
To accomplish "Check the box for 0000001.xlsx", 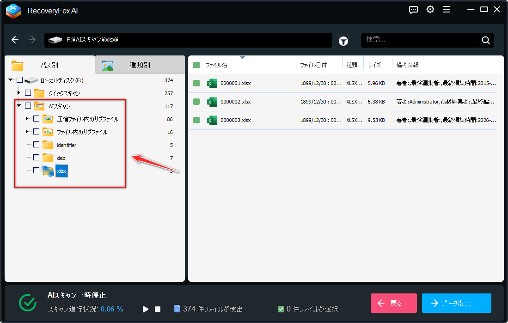I will pyautogui.click(x=196, y=83).
